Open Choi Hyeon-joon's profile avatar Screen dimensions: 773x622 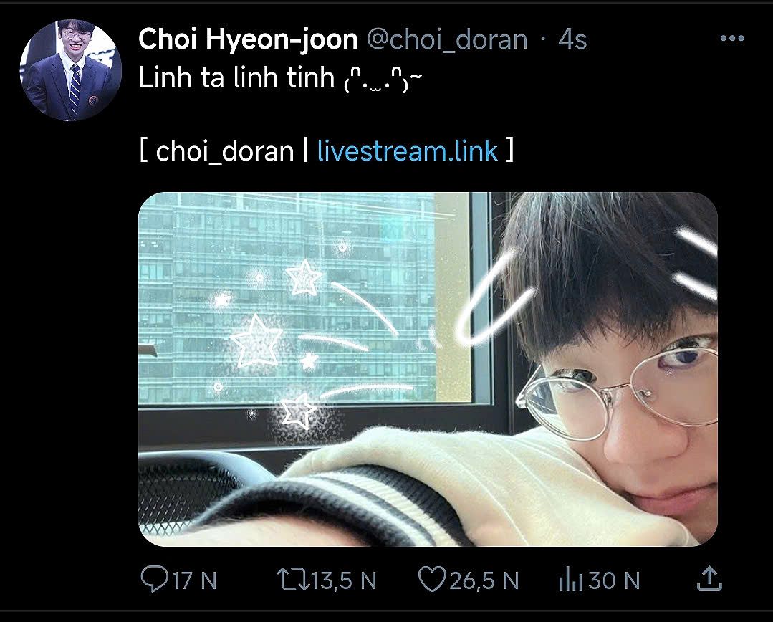click(71, 70)
